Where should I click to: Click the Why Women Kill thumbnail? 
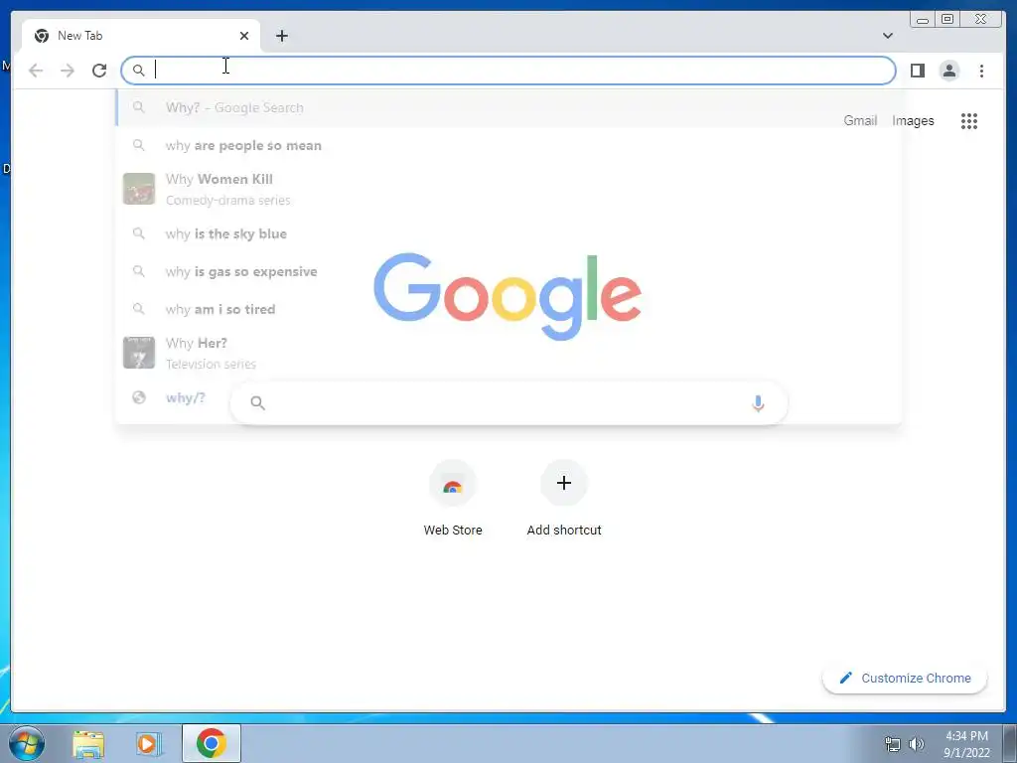pos(139,189)
